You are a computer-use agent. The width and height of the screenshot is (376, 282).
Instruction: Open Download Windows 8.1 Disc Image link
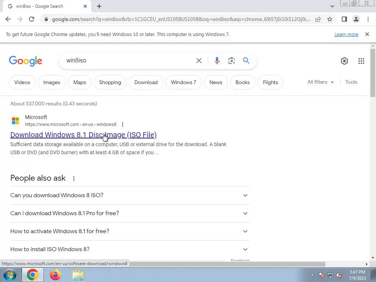coord(83,135)
